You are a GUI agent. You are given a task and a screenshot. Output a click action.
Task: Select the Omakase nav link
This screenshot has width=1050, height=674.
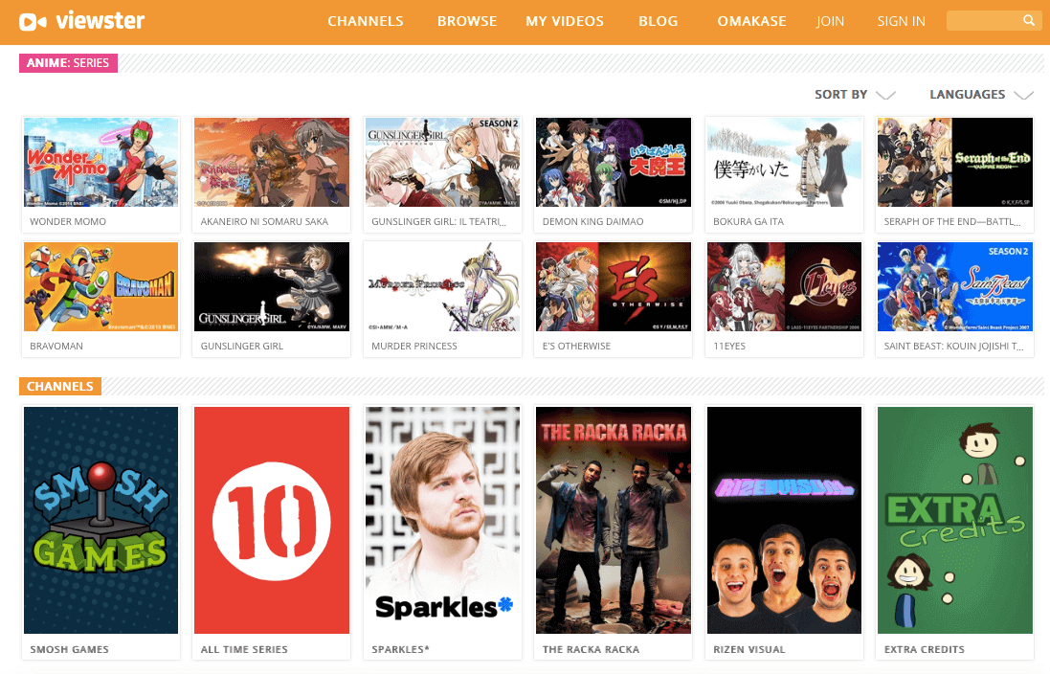[x=751, y=21]
